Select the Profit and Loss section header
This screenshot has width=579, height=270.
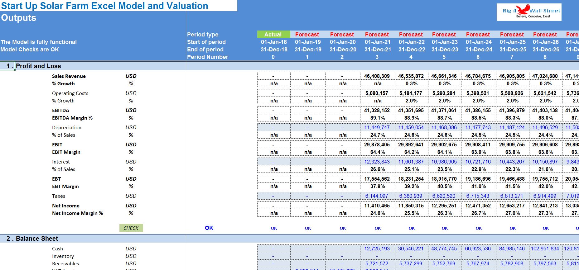click(38, 66)
